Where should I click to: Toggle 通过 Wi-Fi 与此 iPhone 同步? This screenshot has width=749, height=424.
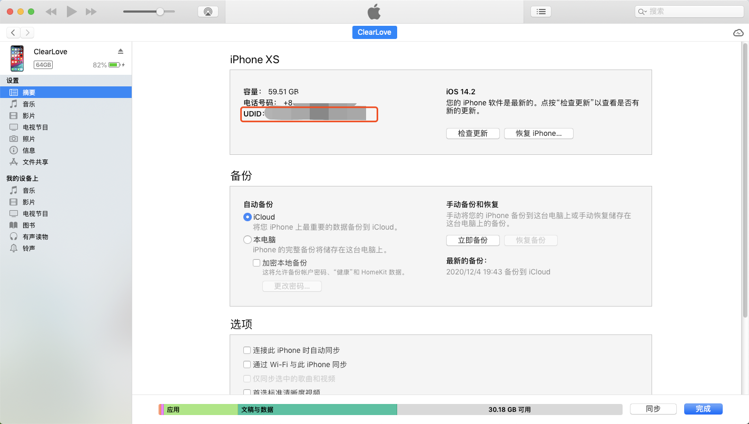[x=247, y=364]
